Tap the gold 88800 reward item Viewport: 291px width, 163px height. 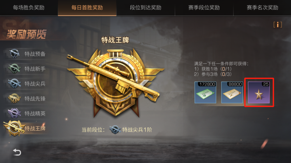[x=232, y=92]
